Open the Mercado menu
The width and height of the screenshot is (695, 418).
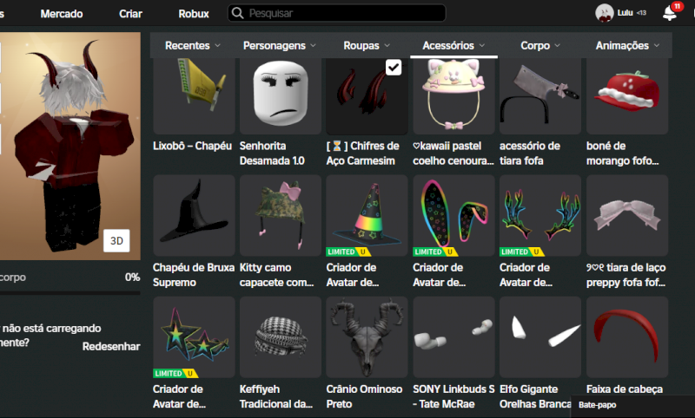pos(62,14)
